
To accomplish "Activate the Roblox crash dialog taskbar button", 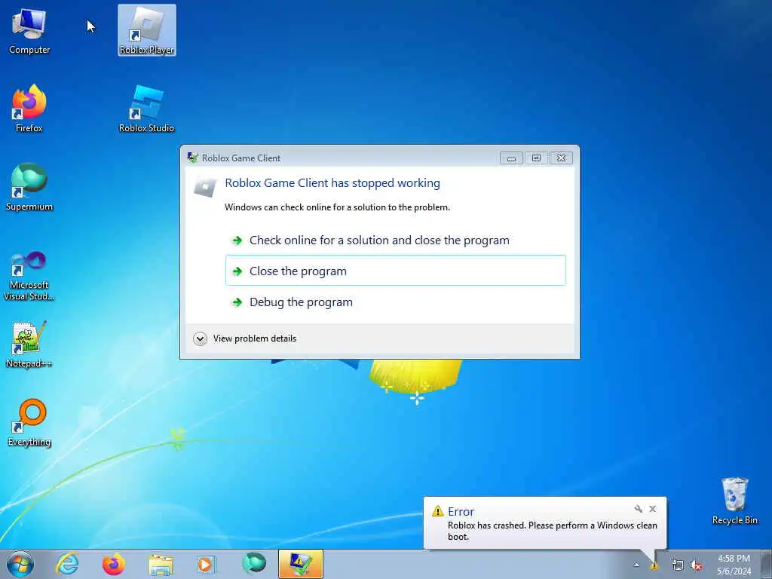I will 300,564.
